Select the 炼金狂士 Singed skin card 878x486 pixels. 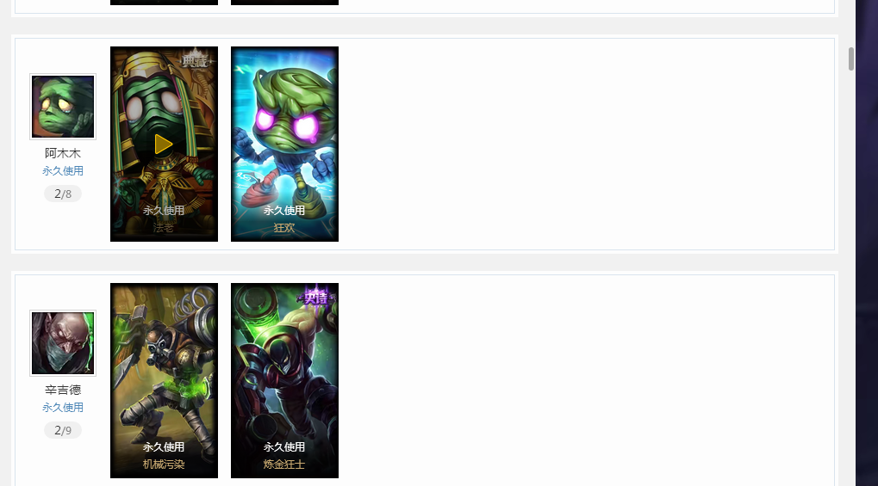284,380
